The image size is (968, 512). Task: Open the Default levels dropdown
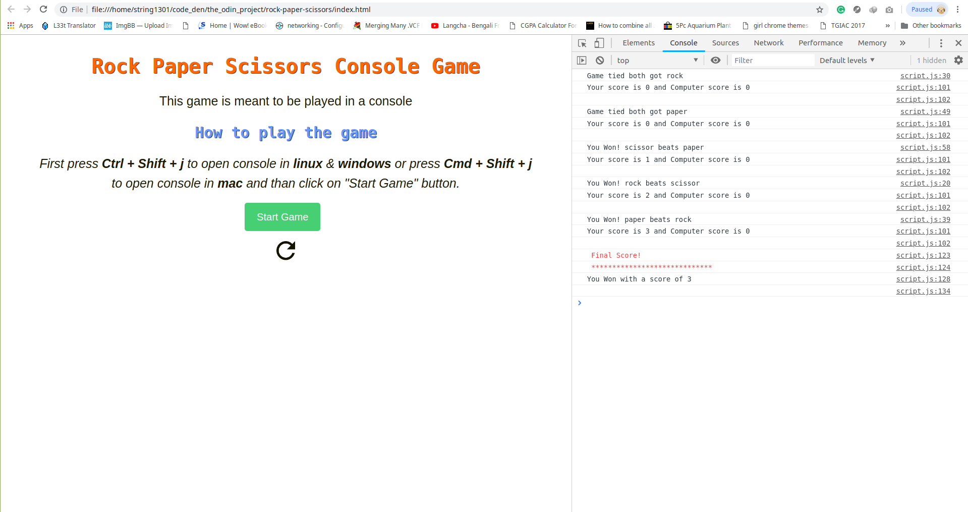click(x=846, y=60)
